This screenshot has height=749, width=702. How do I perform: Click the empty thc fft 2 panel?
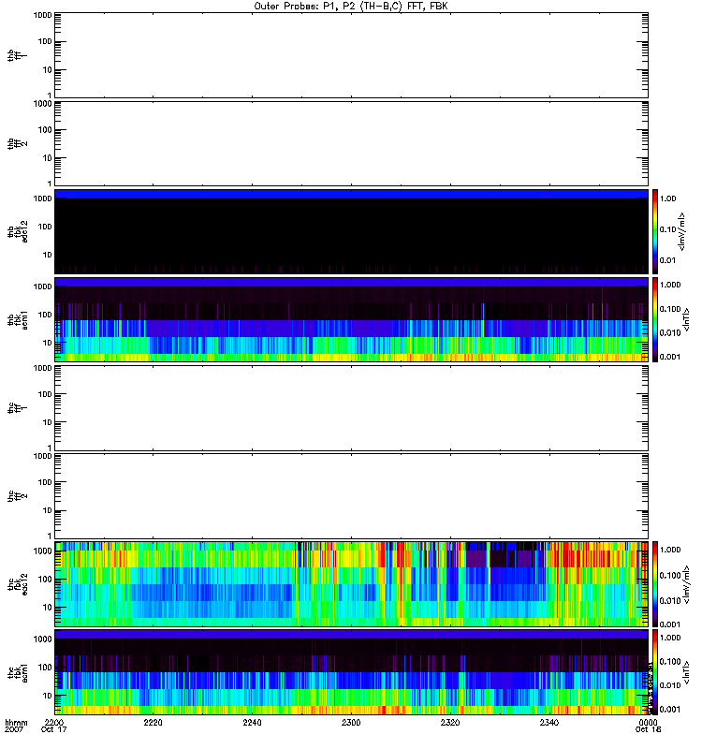coord(351,495)
